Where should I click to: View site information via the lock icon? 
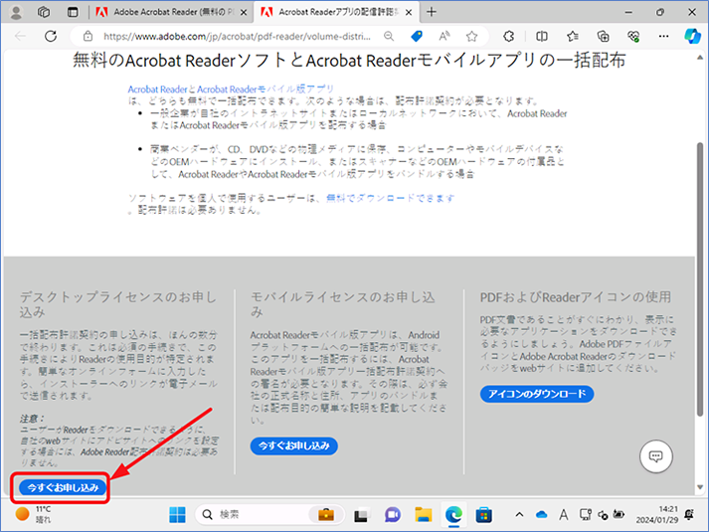(88, 36)
